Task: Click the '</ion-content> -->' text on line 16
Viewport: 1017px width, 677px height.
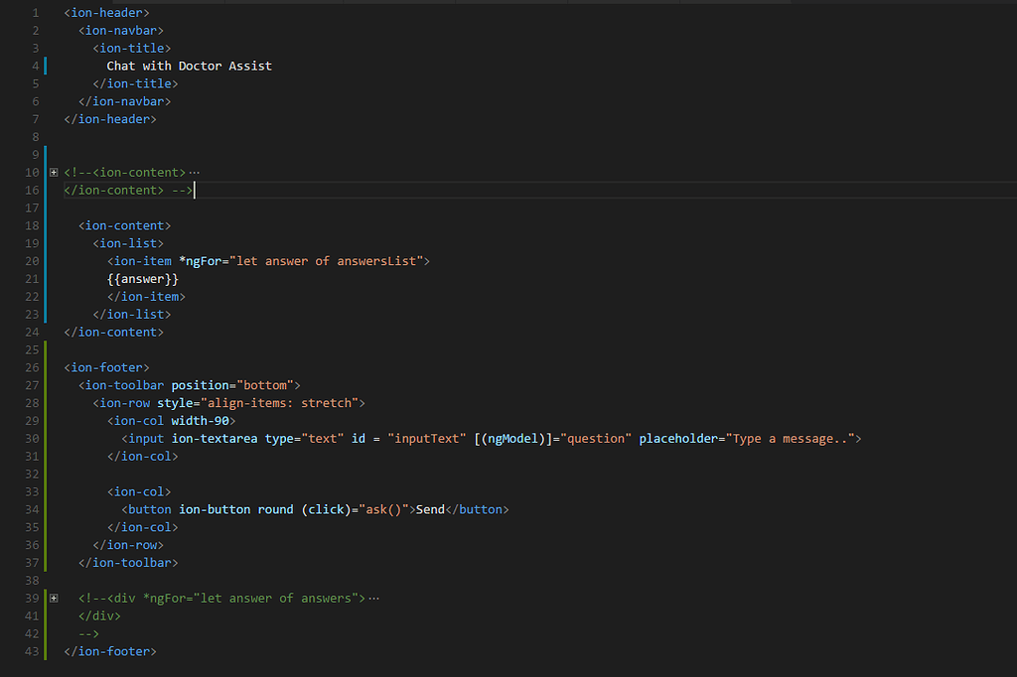Action: tap(128, 190)
